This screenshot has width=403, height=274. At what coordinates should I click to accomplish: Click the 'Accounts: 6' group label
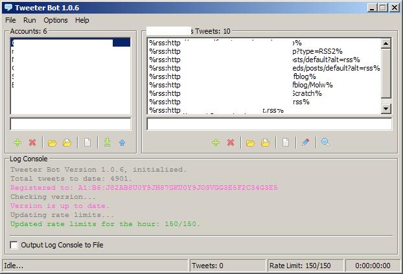tap(29, 31)
